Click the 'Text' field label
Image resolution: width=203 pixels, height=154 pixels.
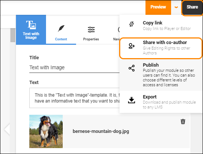[x=34, y=83]
